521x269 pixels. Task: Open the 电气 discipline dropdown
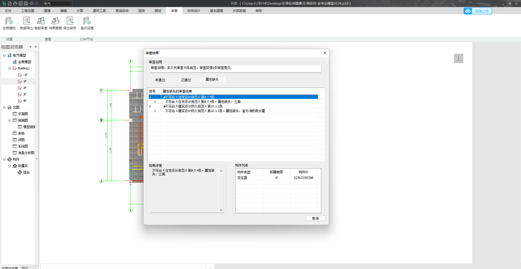coord(57,3)
